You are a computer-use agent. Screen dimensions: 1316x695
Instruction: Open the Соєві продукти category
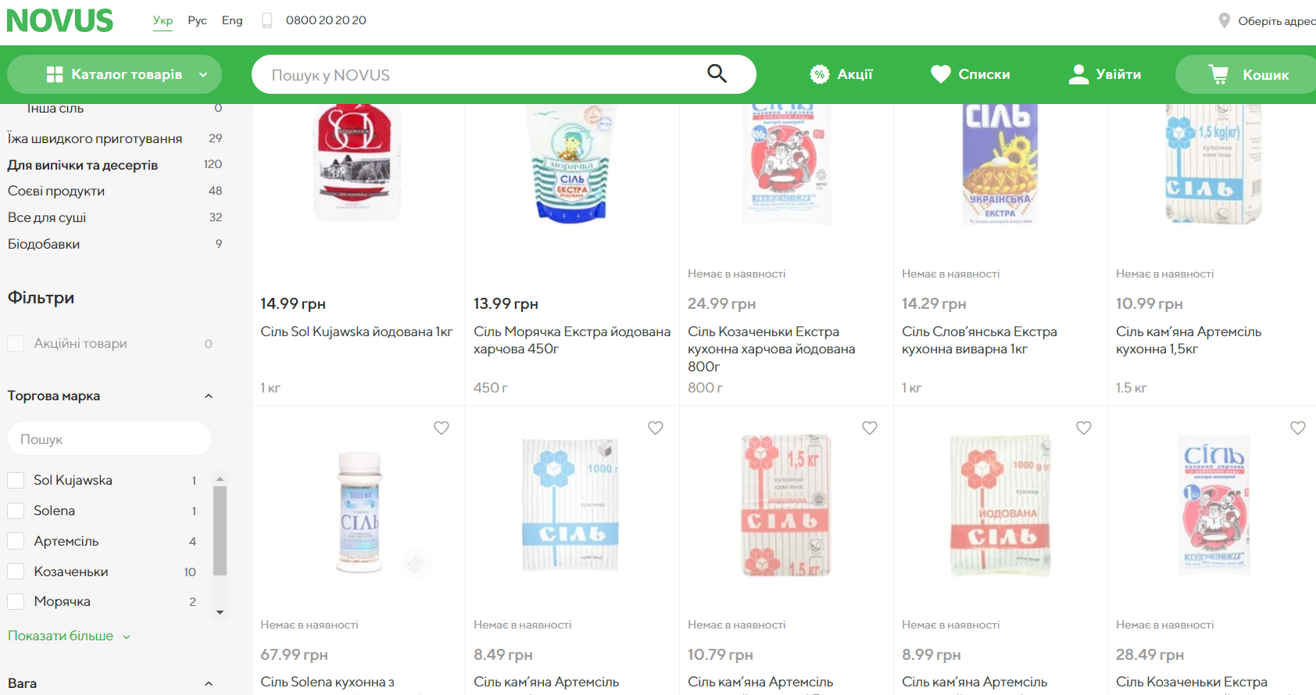(56, 191)
